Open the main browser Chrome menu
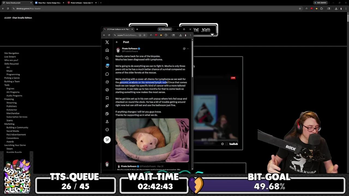 tap(346, 8)
